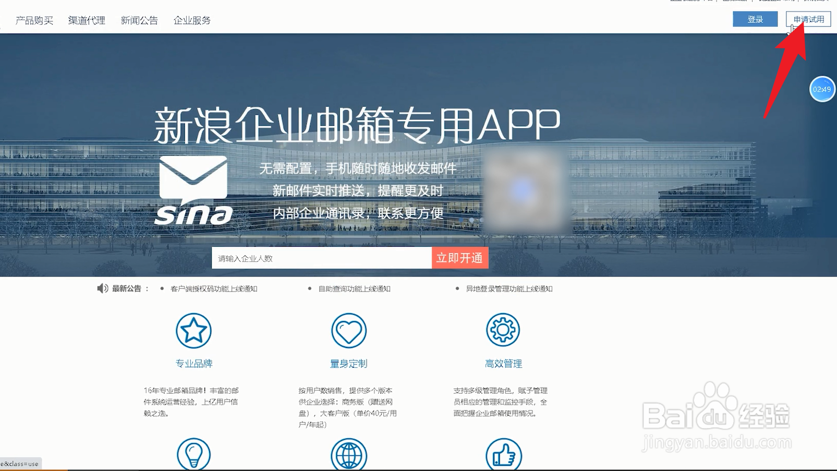Click the 高效管理 heading
The image size is (837, 471).
point(504,364)
